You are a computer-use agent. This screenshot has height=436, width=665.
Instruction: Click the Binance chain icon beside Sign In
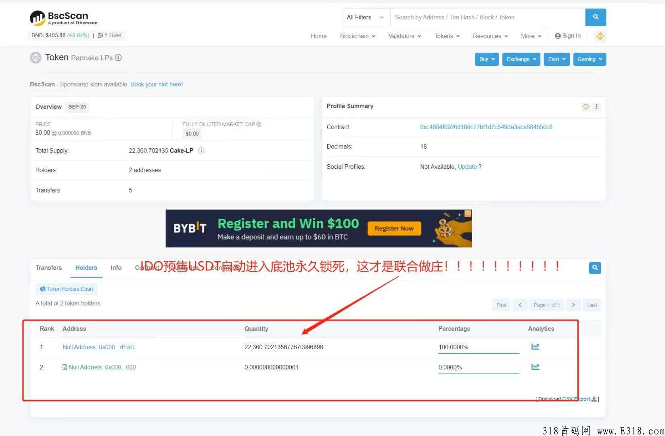(600, 36)
